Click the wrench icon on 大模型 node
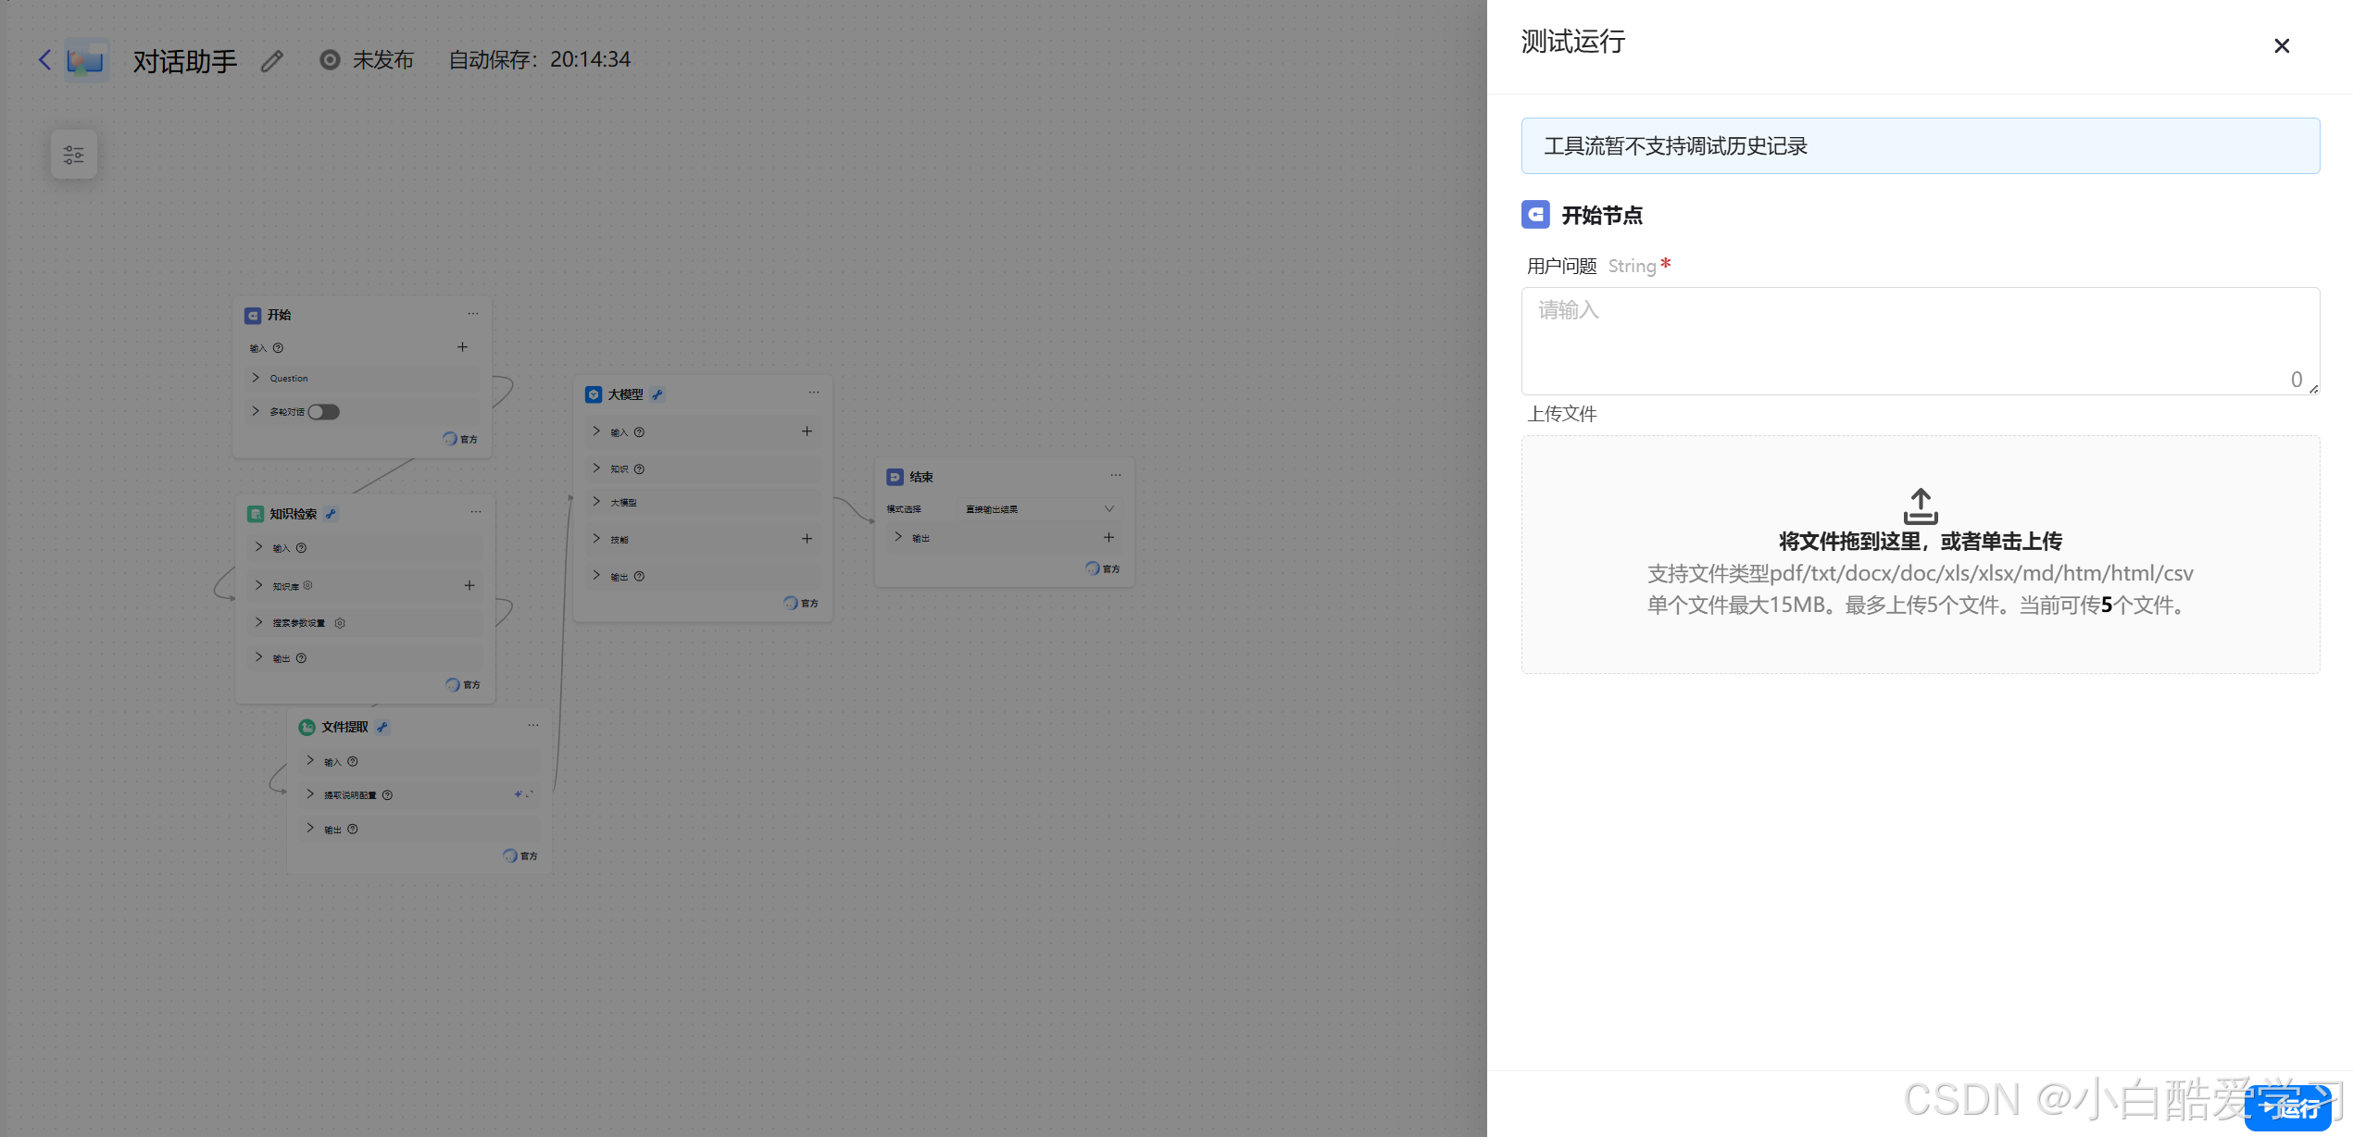The width and height of the screenshot is (2353, 1137). (x=657, y=394)
